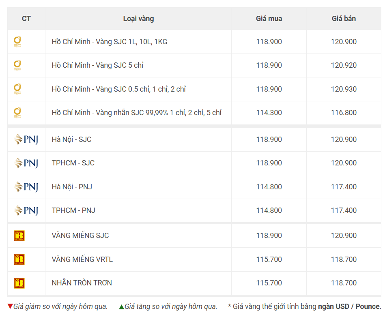Image resolution: width=385 pixels, height=315 pixels.
Task: Click the SJC logo next to Vàng SJC 5 chỉ
Action: coord(17,66)
